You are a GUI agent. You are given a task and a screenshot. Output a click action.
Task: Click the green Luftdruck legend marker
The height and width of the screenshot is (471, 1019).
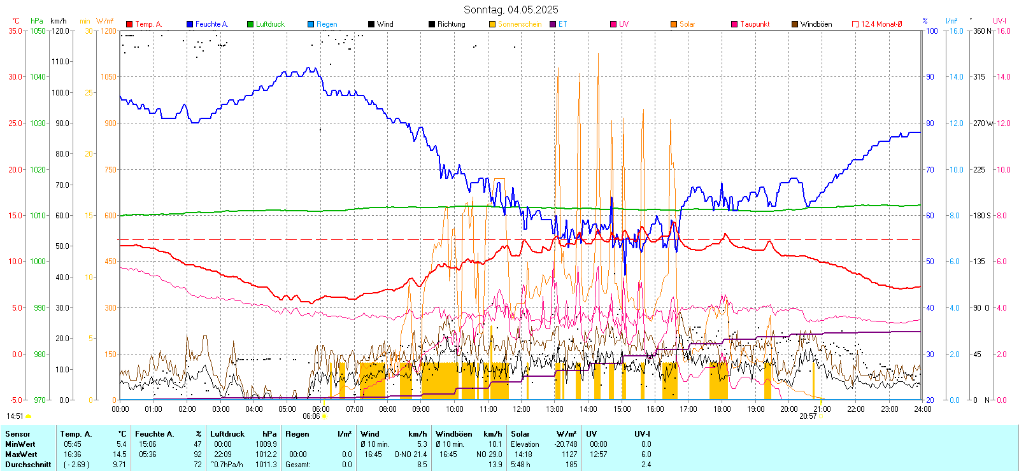click(250, 24)
